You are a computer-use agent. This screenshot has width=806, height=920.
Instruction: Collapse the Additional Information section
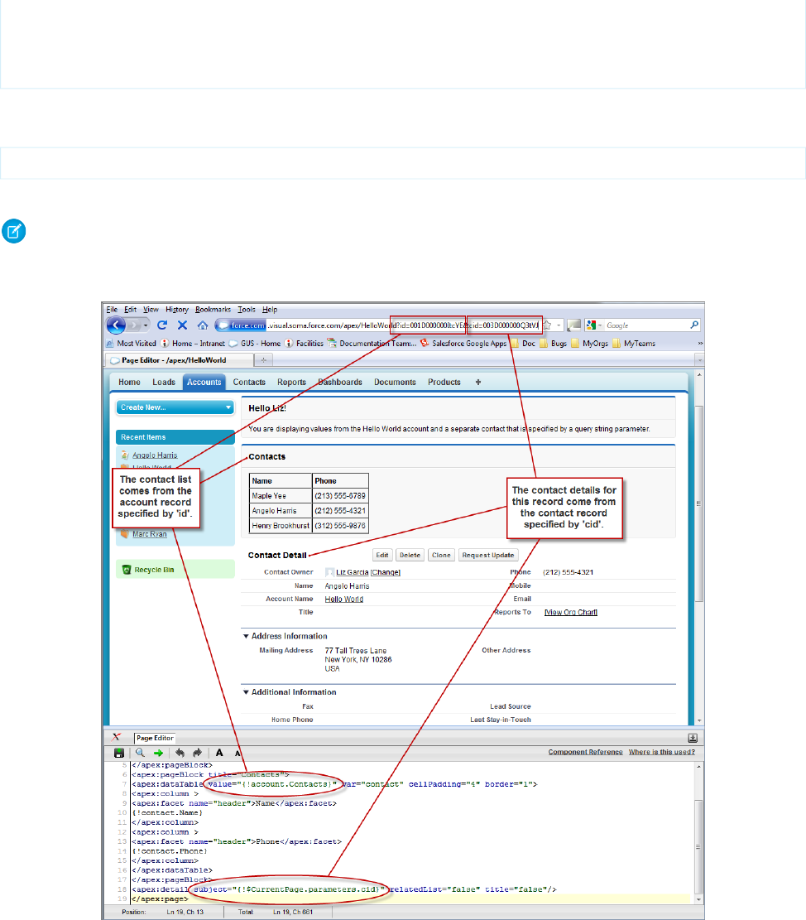[247, 692]
